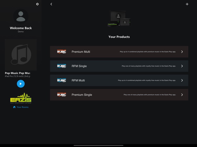Start playback with the blue play button

[x=21, y=84]
